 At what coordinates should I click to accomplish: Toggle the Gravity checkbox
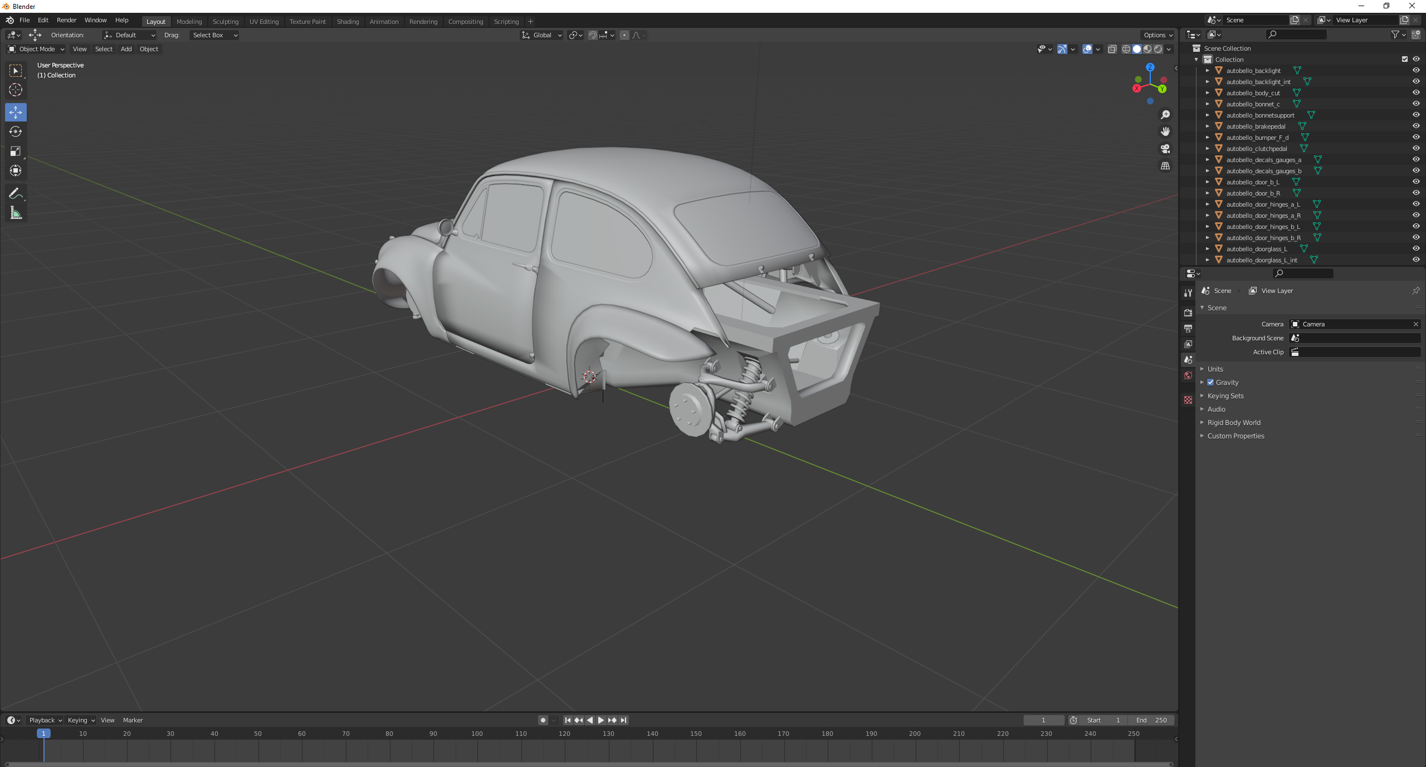pyautogui.click(x=1210, y=382)
